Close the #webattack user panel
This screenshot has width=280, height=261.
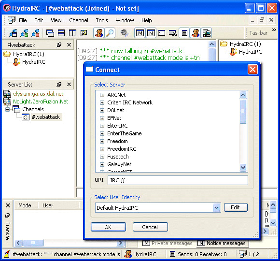[x=69, y=44]
